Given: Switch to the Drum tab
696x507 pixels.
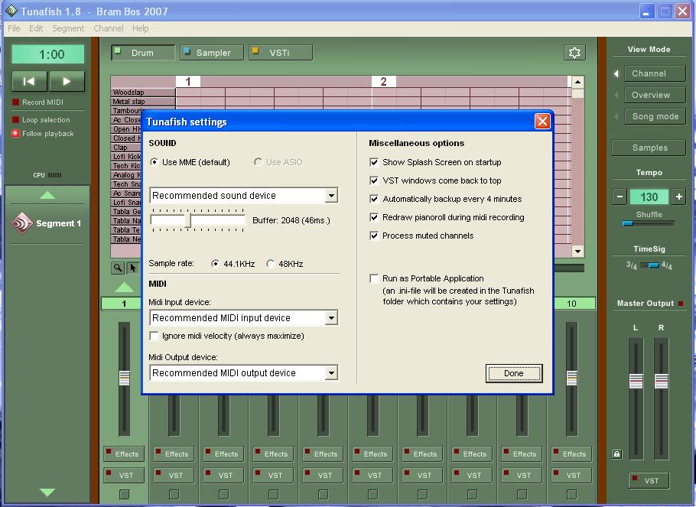Looking at the screenshot, I should point(143,53).
